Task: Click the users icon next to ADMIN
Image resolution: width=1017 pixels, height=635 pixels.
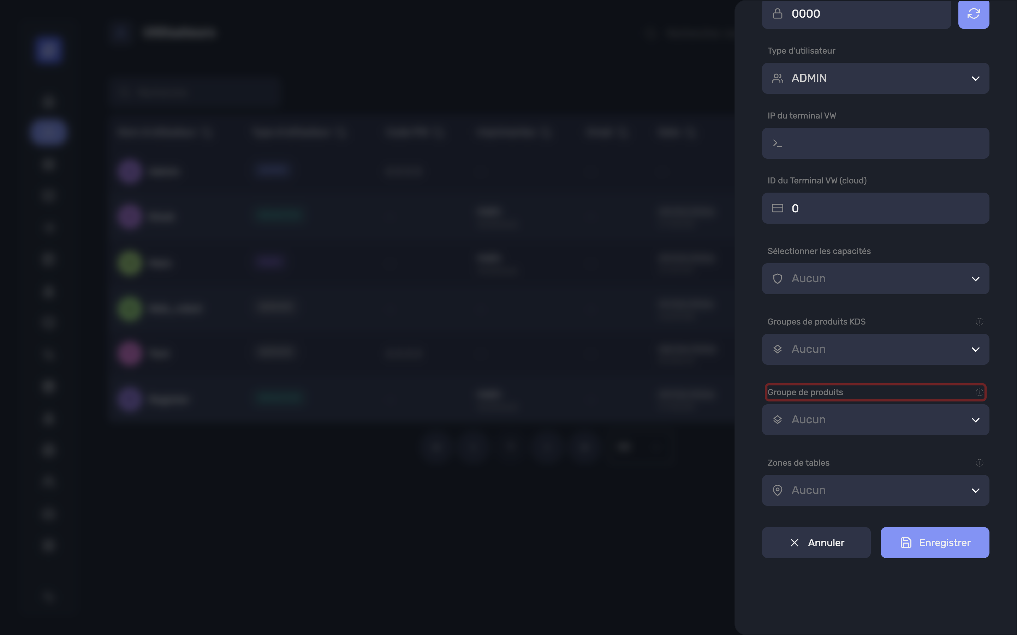Action: 778,78
